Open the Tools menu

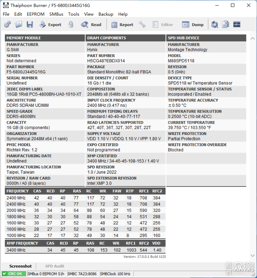74,14
